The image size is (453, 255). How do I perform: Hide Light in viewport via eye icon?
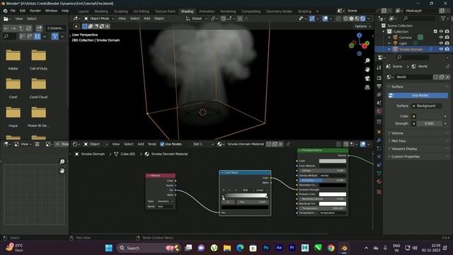point(441,43)
